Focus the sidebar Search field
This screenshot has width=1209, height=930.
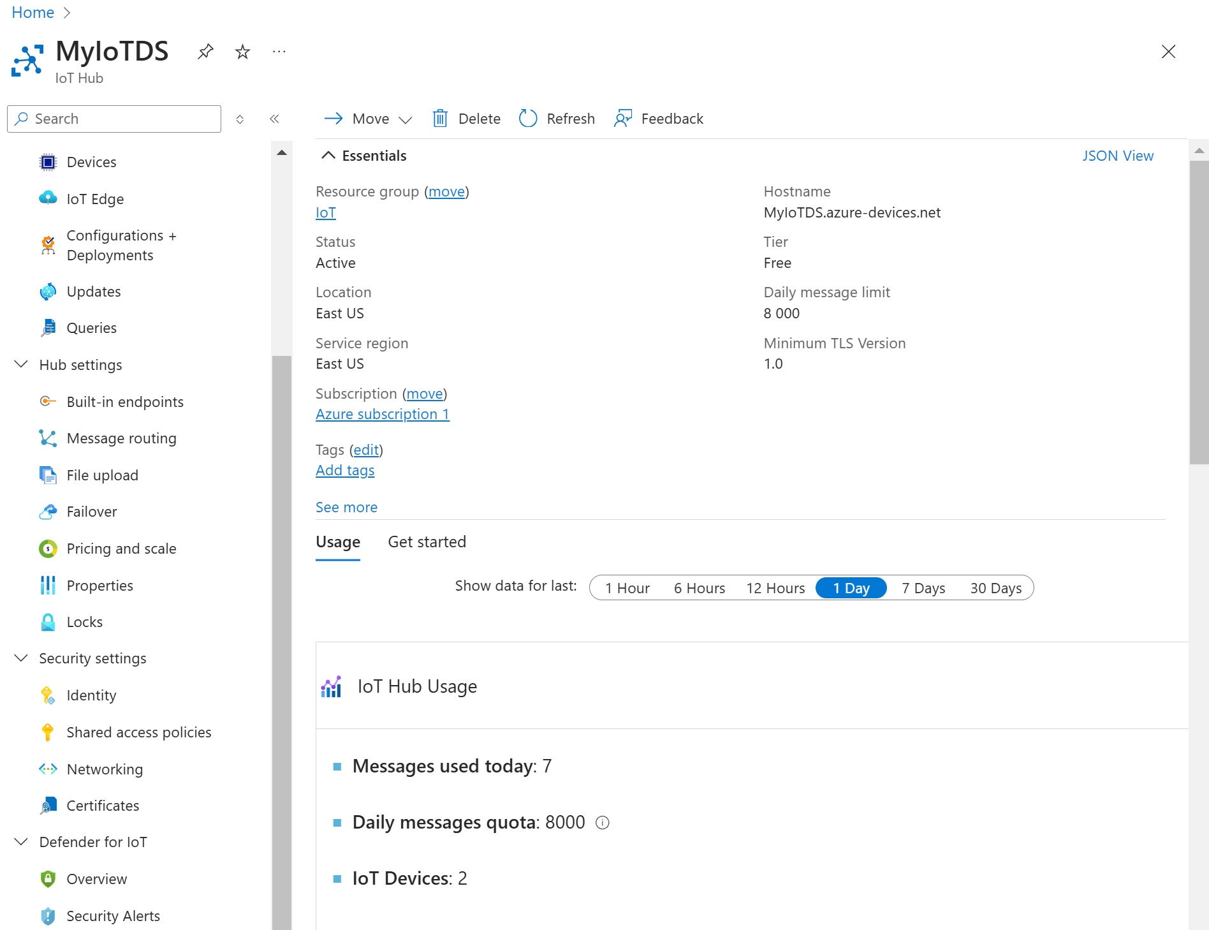pos(114,119)
